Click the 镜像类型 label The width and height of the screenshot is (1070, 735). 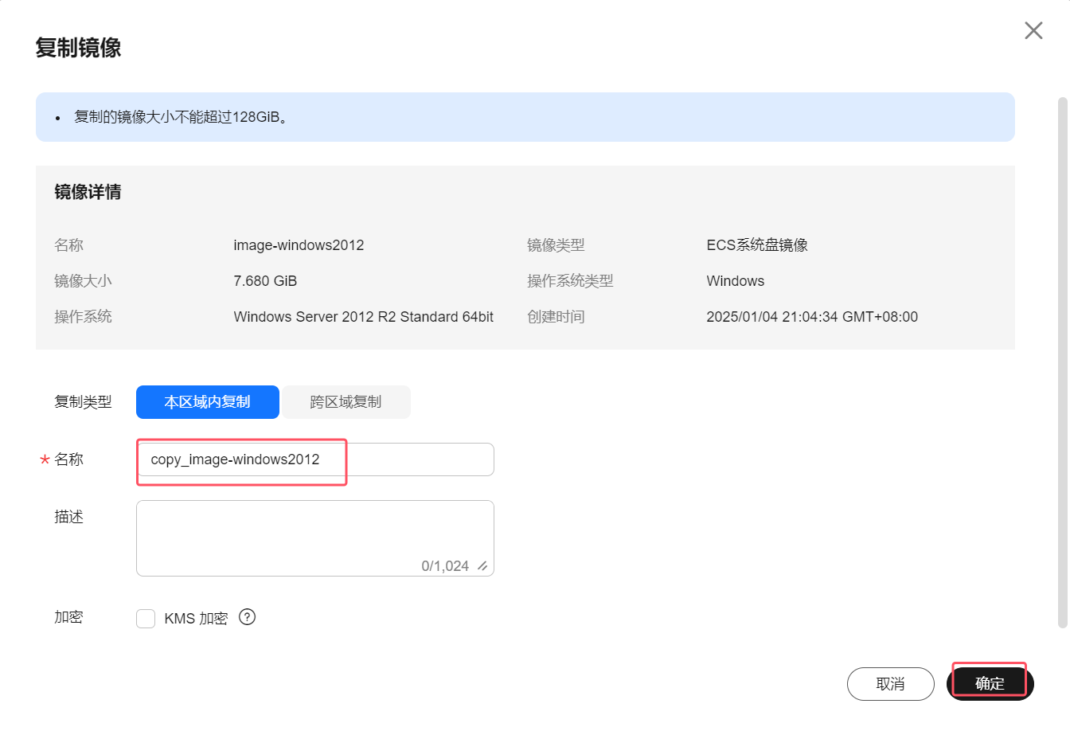[556, 245]
